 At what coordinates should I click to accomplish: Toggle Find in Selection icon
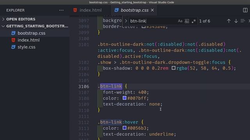[x=243, y=21]
